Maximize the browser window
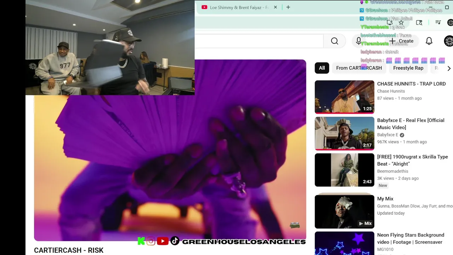Screen dimensions: 453x255 447,7
